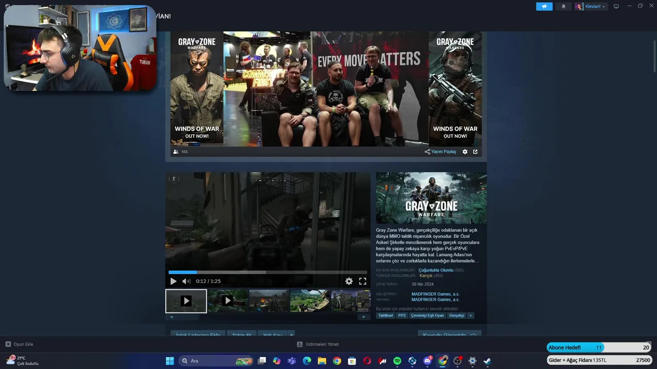This screenshot has height=369, width=657.
Task: Open the explosion screenshot thumbnail
Action: tap(269, 301)
